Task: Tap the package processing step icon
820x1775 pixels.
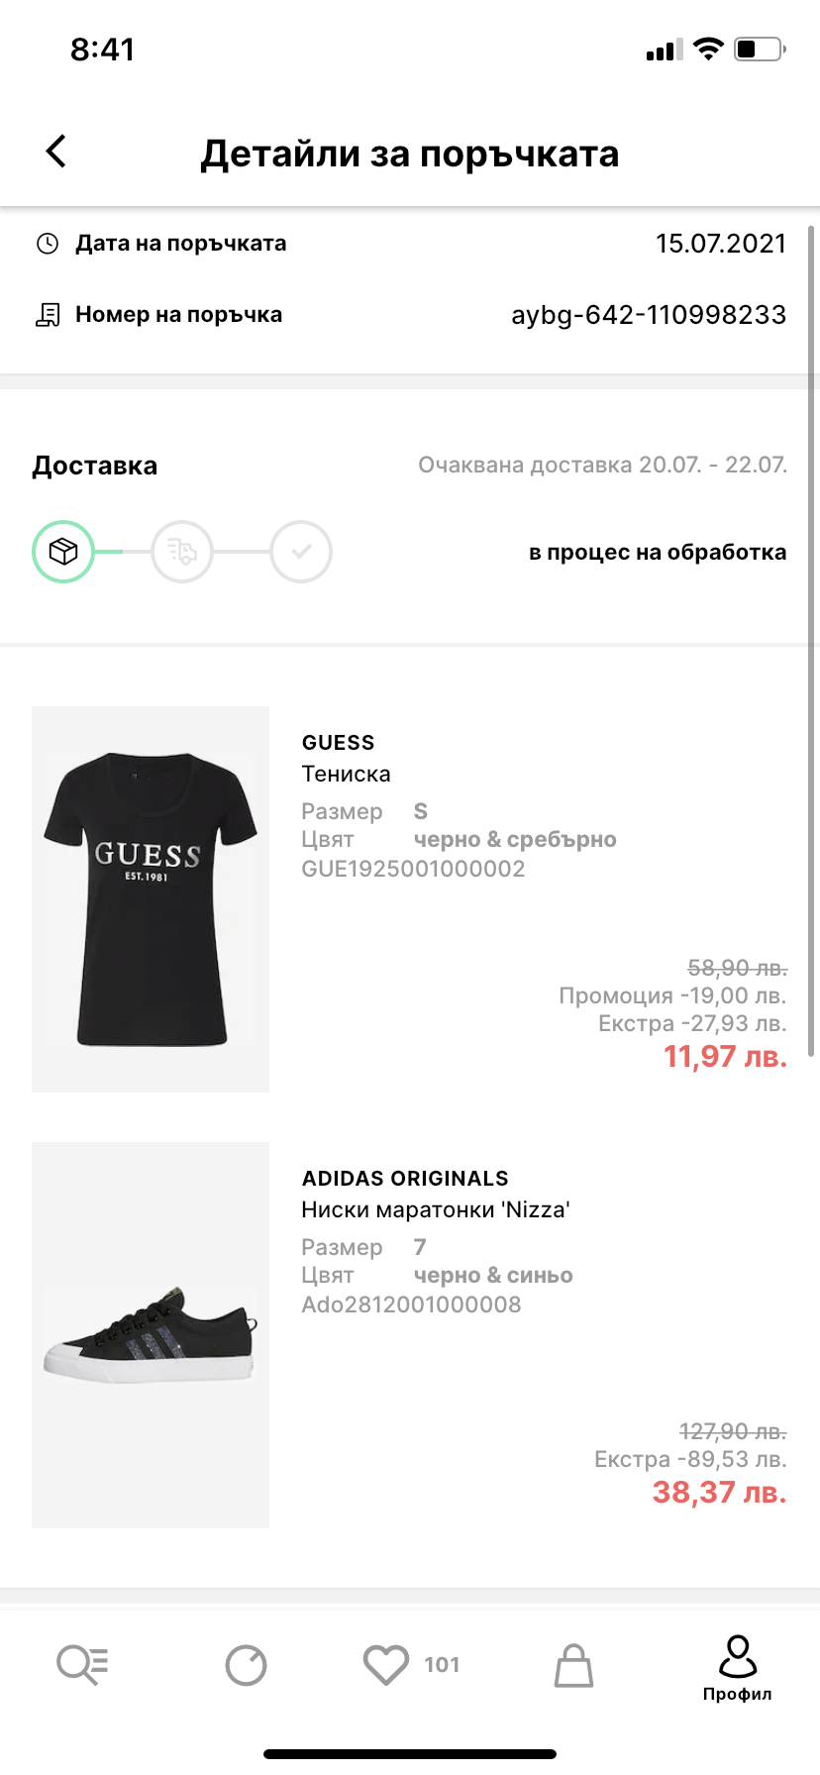Action: tap(63, 552)
